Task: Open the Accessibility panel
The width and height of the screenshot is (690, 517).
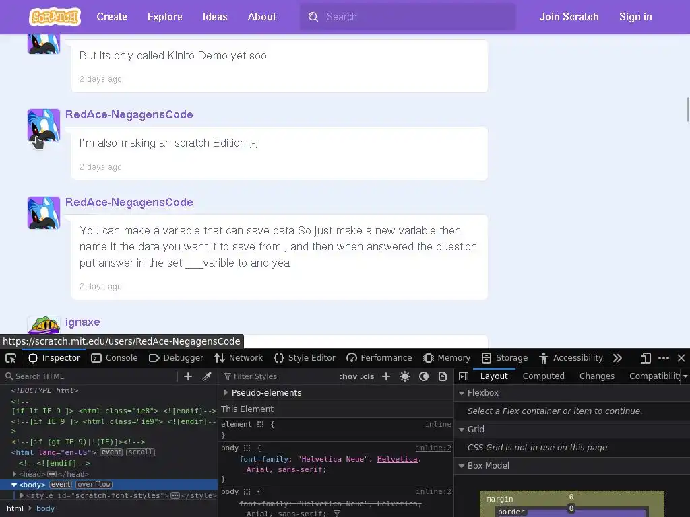Action: 571,358
